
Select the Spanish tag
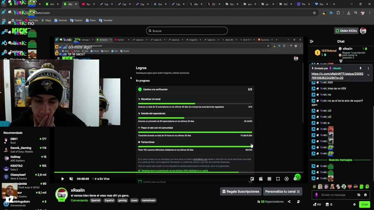coord(96,200)
